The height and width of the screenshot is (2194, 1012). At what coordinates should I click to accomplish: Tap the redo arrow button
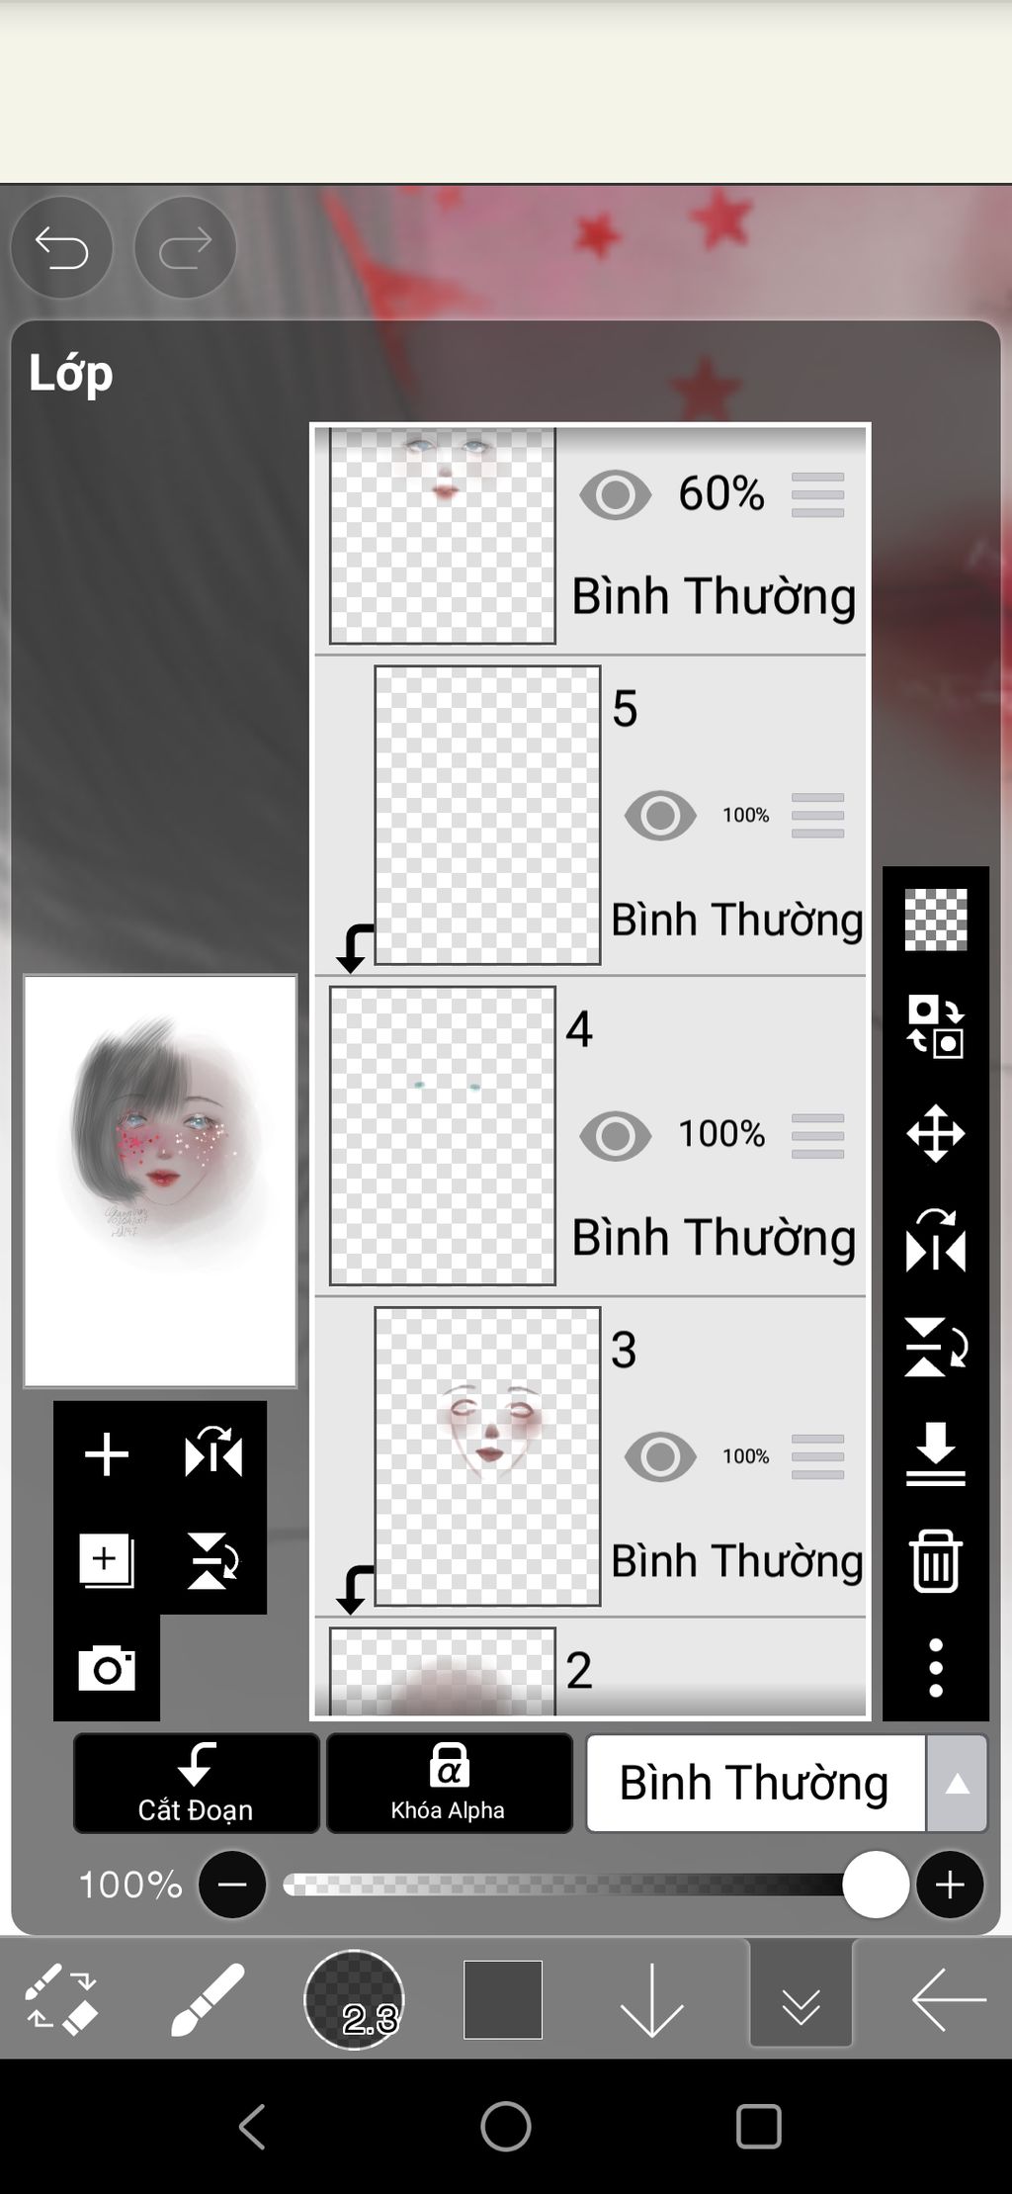(x=185, y=247)
